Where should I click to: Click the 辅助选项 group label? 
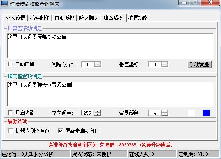(18, 121)
